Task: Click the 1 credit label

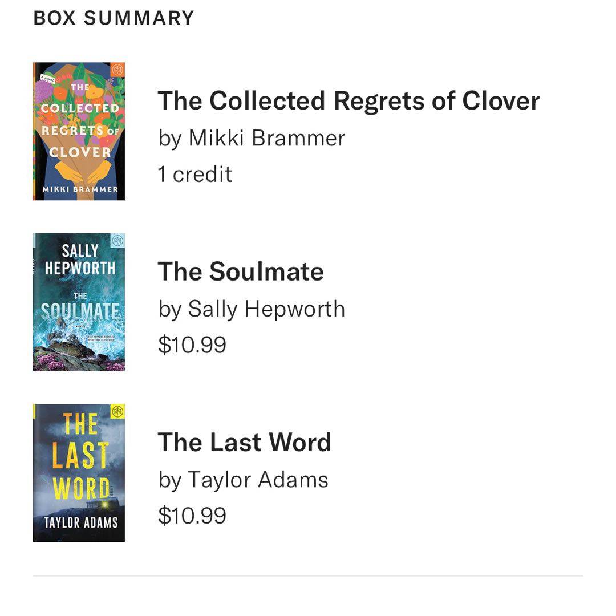Action: pos(195,174)
